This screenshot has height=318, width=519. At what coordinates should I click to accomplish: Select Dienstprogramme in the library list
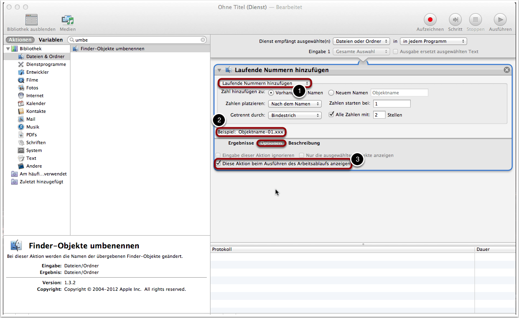point(46,64)
